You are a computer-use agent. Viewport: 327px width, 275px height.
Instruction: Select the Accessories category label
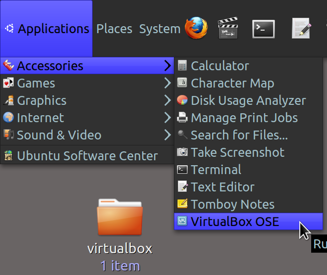coord(50,66)
